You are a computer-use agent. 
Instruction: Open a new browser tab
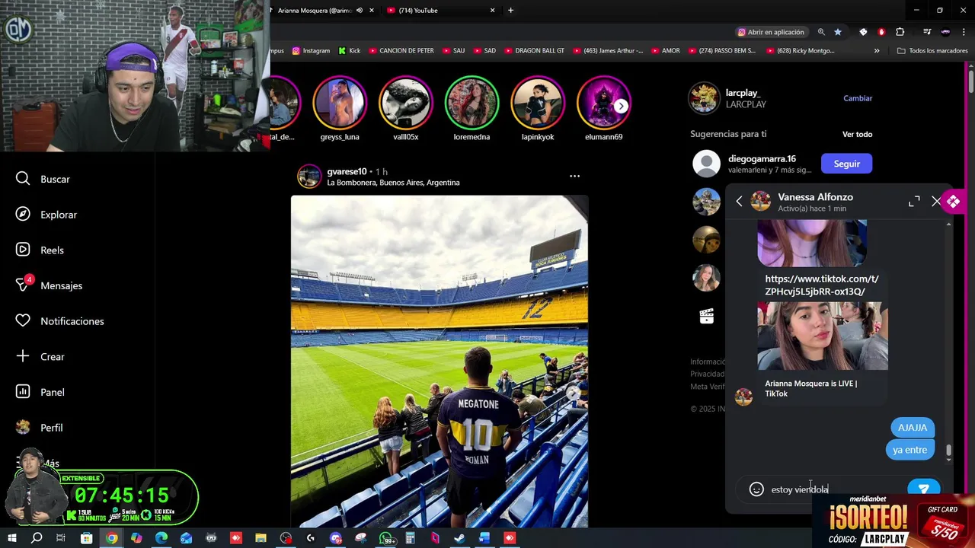pos(510,11)
